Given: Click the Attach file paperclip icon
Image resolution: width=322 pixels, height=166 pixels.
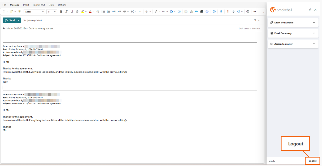Looking at the screenshot, I should pos(156,12).
